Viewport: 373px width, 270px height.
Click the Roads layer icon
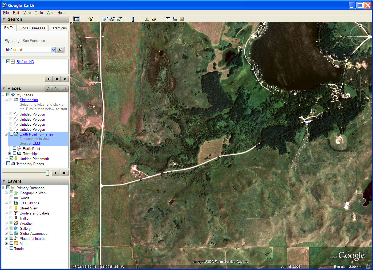(x=16, y=198)
